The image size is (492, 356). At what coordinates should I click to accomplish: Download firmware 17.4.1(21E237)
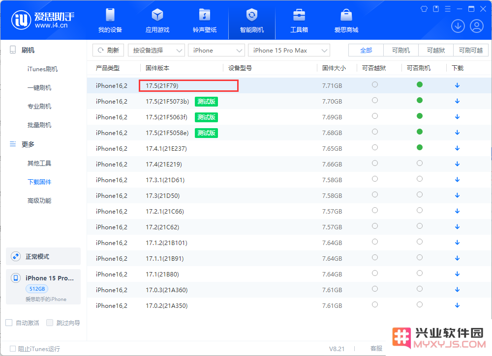[457, 148]
